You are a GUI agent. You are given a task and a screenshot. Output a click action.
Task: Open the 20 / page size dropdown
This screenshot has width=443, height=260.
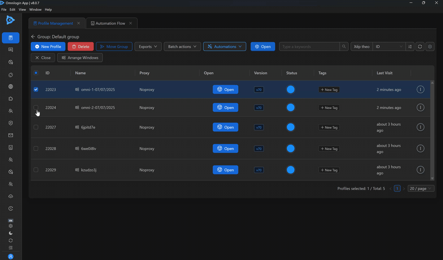coord(421,188)
